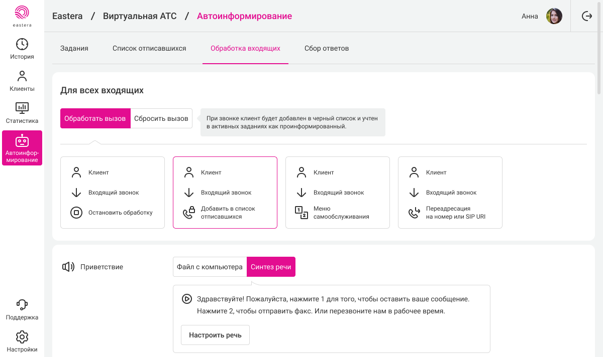The width and height of the screenshot is (603, 357).
Task: Switch to Сбросить вызов option
Action: (x=161, y=119)
